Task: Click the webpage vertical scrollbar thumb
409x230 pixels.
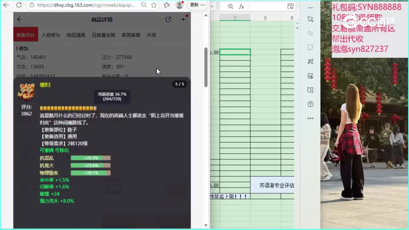Action: [206, 67]
